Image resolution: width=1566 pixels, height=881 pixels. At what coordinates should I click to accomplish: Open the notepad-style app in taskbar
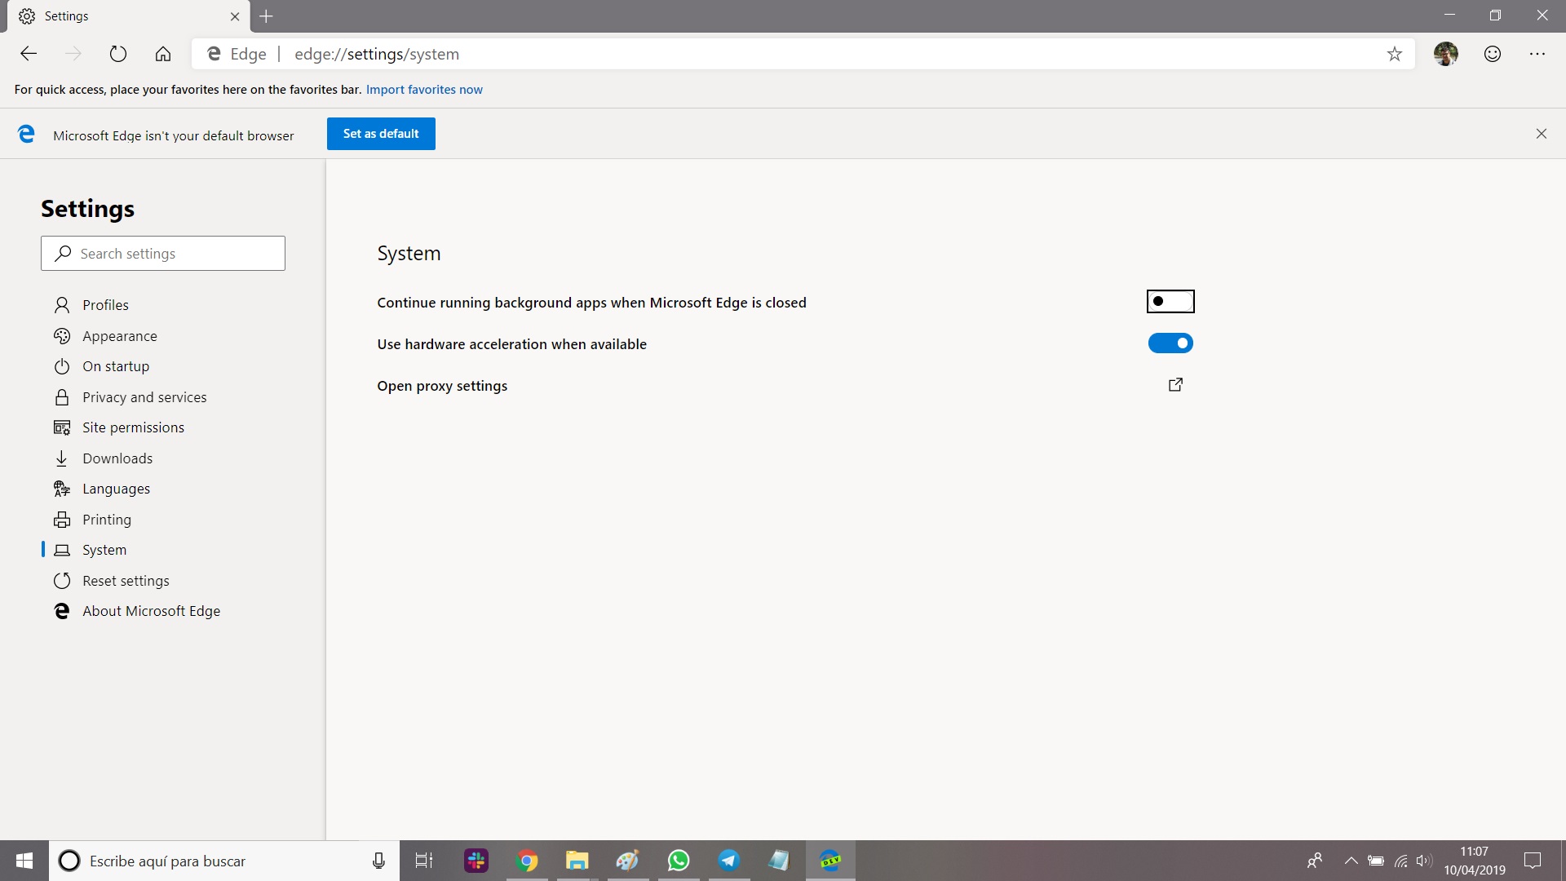click(x=779, y=861)
